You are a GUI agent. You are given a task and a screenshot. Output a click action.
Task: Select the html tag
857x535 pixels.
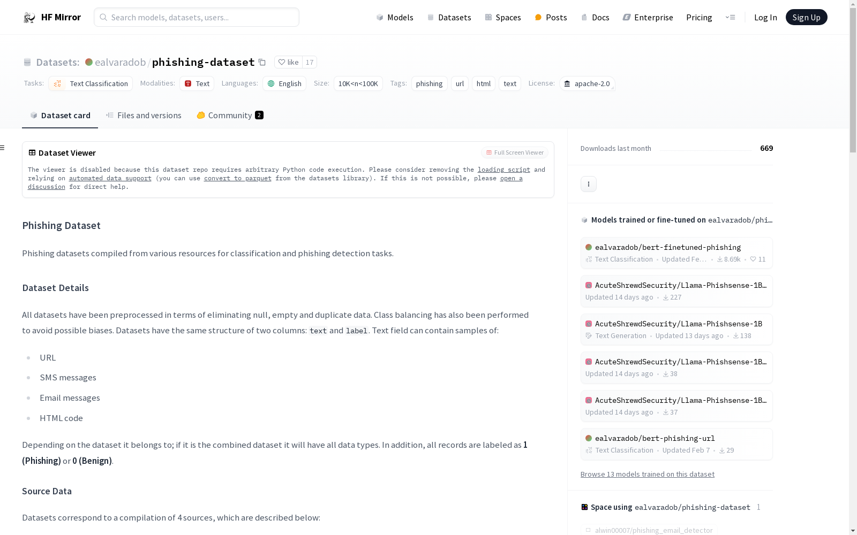tap(483, 83)
